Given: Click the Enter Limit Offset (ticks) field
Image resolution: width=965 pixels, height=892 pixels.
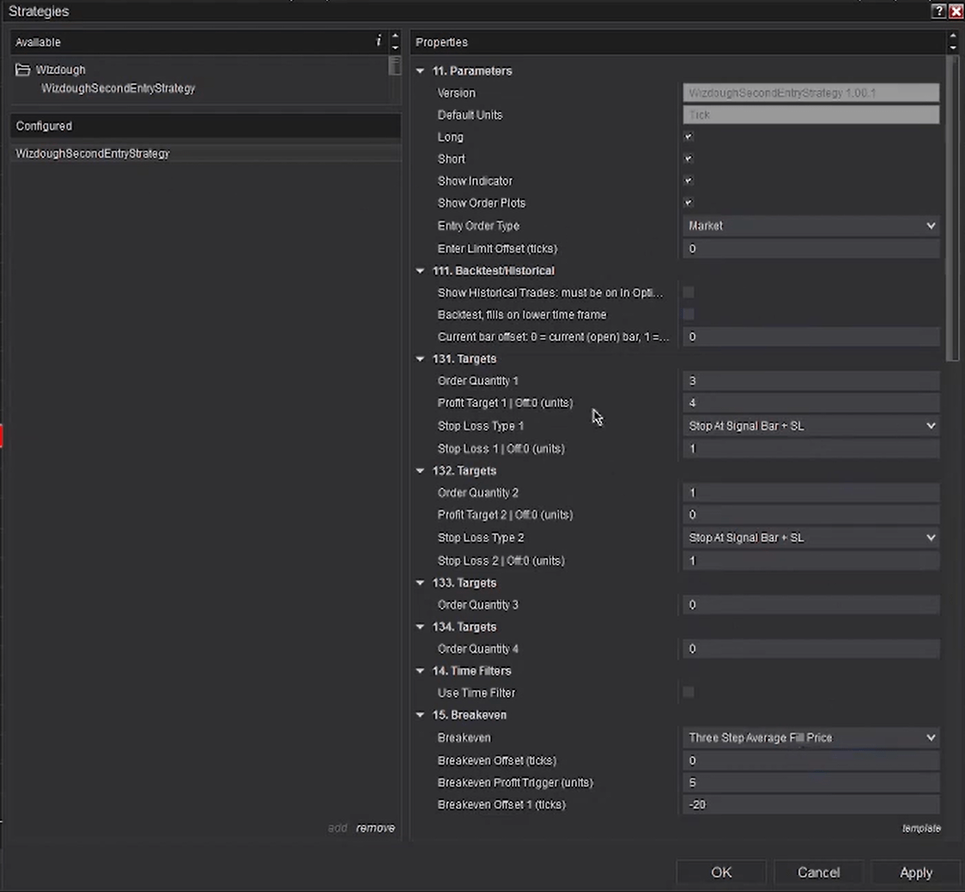Looking at the screenshot, I should pyautogui.click(x=811, y=249).
